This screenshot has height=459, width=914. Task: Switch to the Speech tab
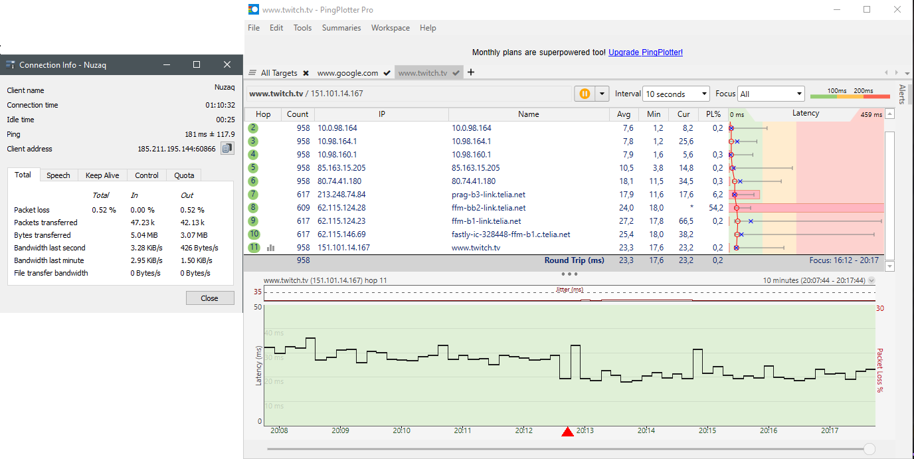(58, 175)
